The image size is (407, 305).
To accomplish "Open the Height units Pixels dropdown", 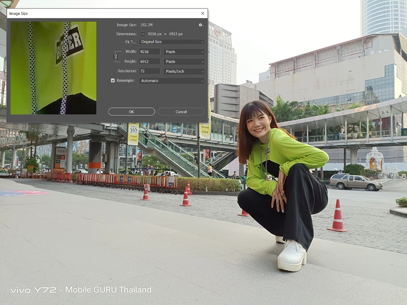I will [x=184, y=61].
